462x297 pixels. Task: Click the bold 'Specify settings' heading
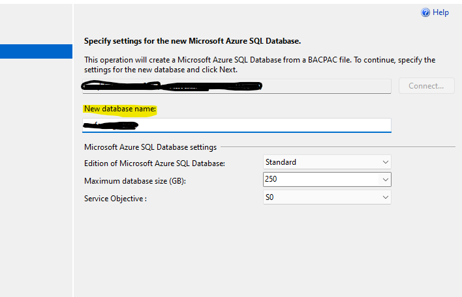click(192, 41)
